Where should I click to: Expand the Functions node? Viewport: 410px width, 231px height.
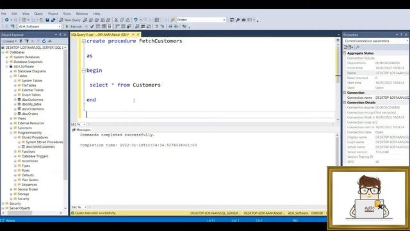click(15, 151)
